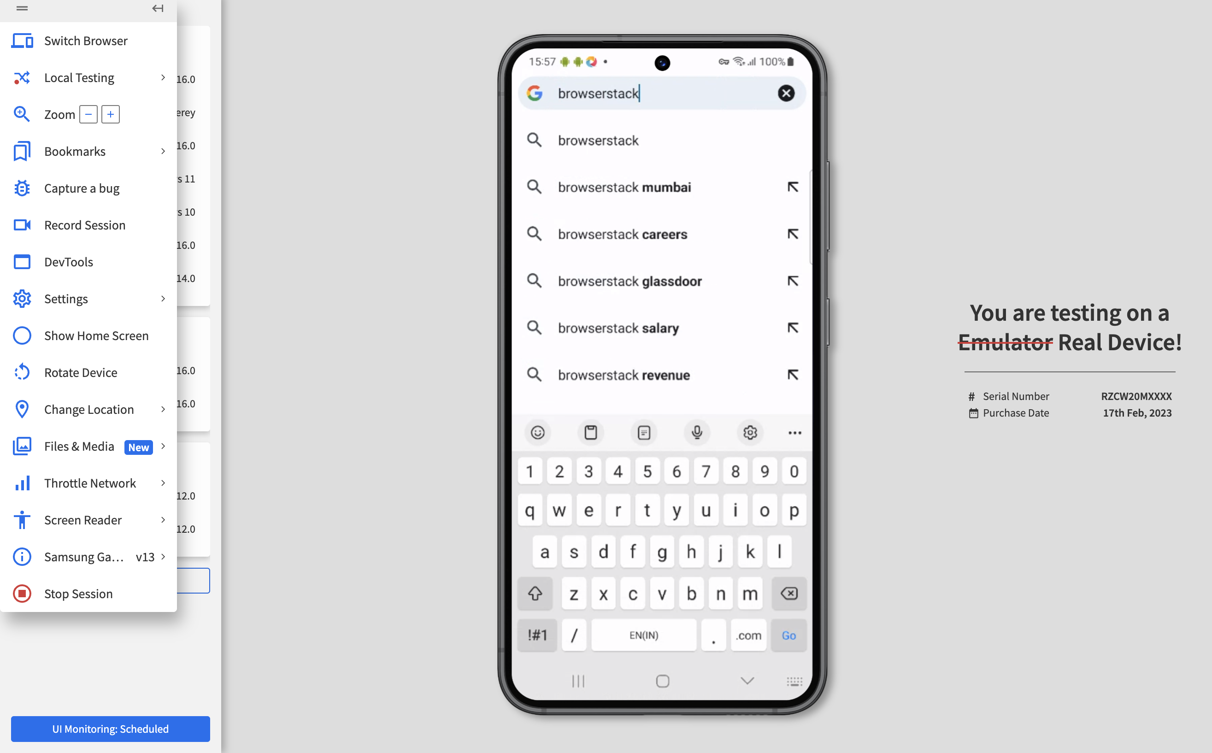The width and height of the screenshot is (1212, 753).
Task: Click the Screen Reader icon
Action: click(x=22, y=520)
